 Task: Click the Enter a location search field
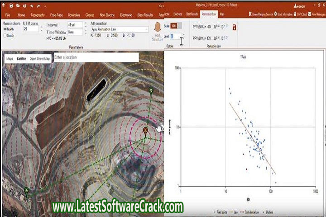tap(96, 57)
